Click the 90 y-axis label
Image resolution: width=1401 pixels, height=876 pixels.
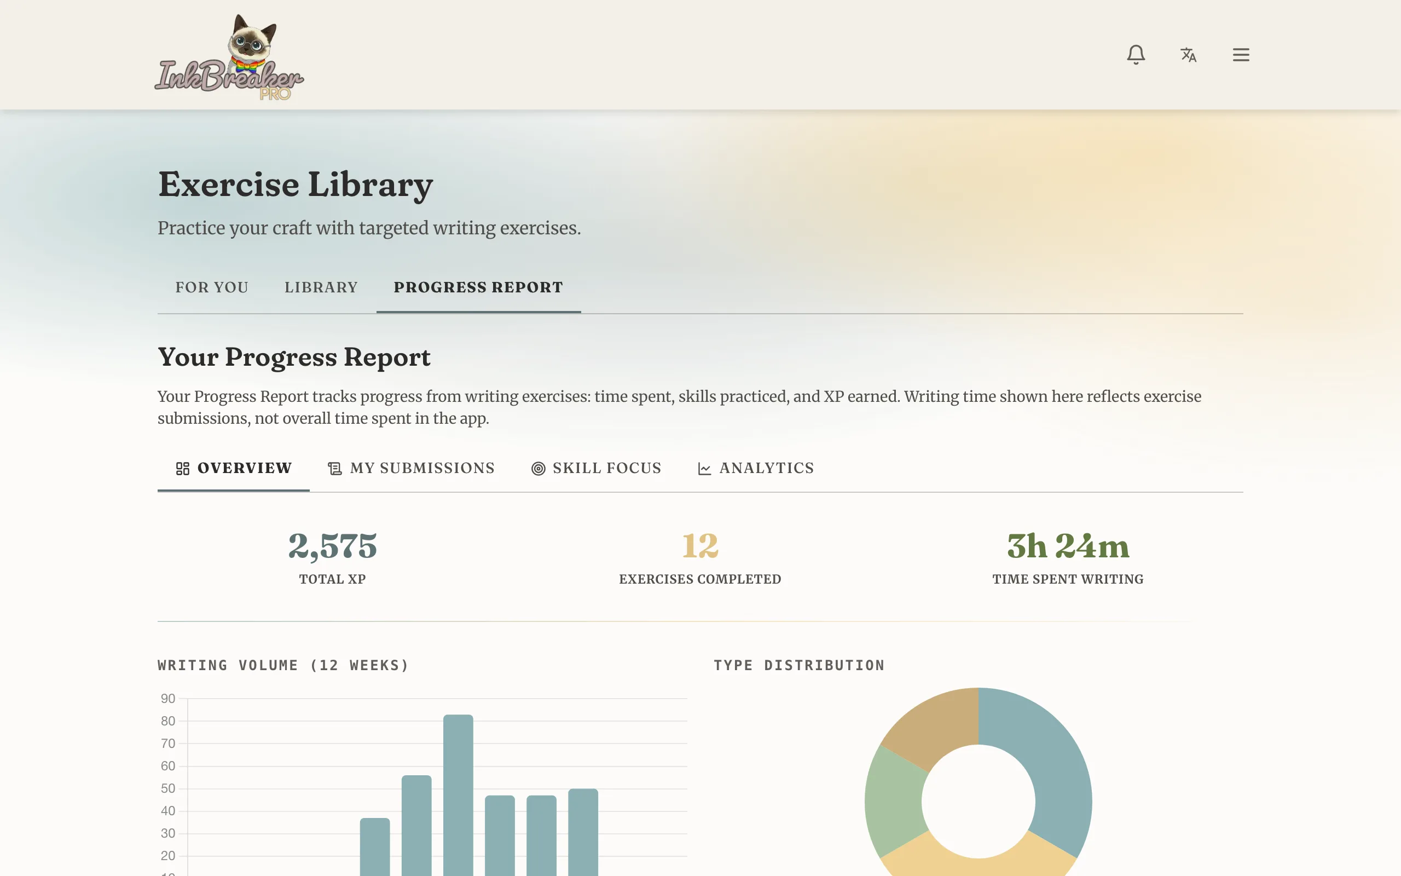click(168, 699)
